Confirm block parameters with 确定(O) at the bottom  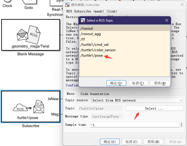110,142
